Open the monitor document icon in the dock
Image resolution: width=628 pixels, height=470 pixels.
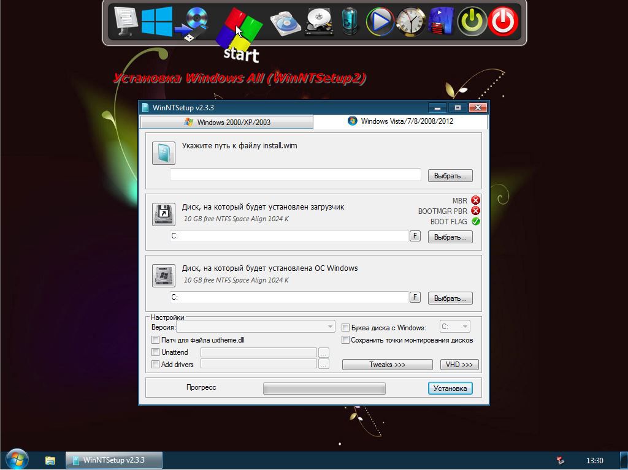click(126, 21)
